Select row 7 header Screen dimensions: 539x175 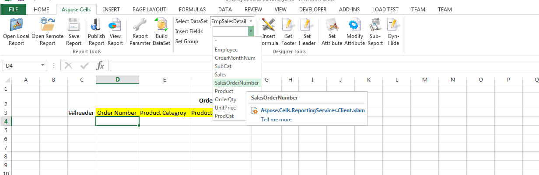[6, 147]
